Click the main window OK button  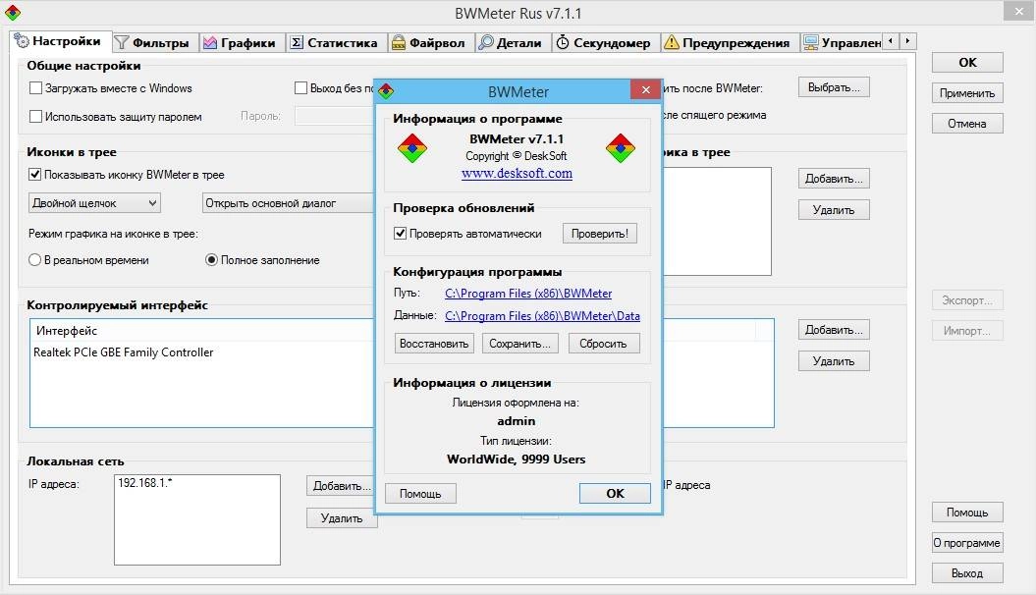point(967,62)
